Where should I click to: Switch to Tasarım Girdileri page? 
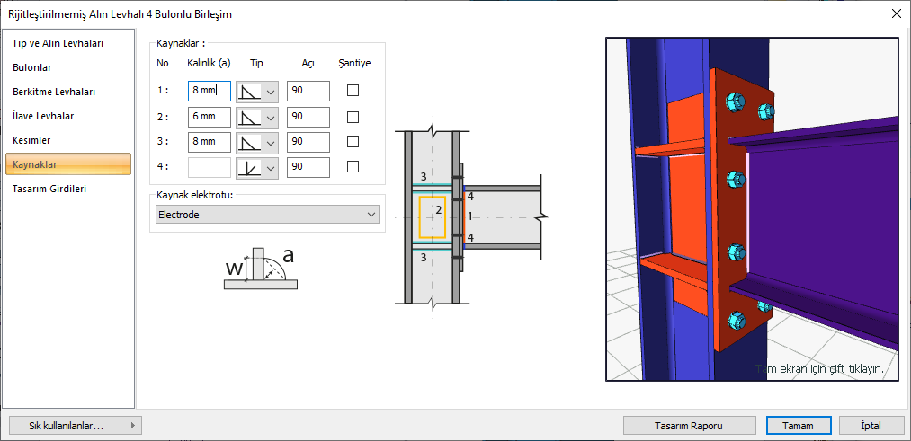(x=49, y=189)
